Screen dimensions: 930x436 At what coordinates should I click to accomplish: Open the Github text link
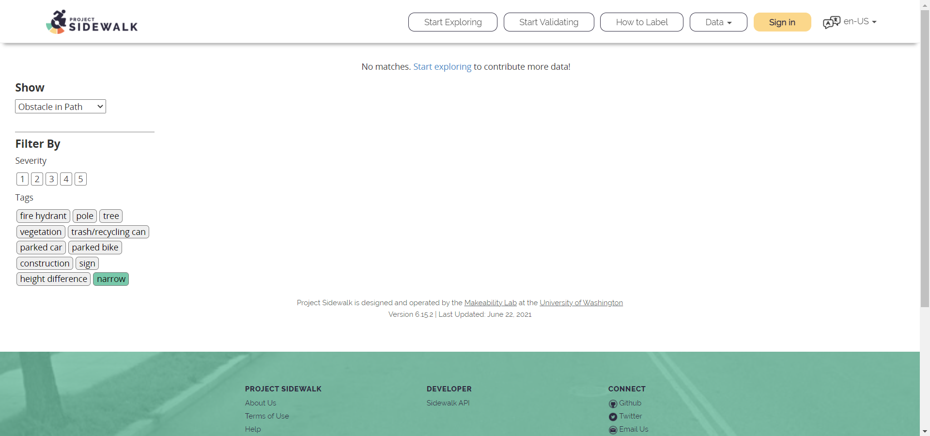pos(630,403)
